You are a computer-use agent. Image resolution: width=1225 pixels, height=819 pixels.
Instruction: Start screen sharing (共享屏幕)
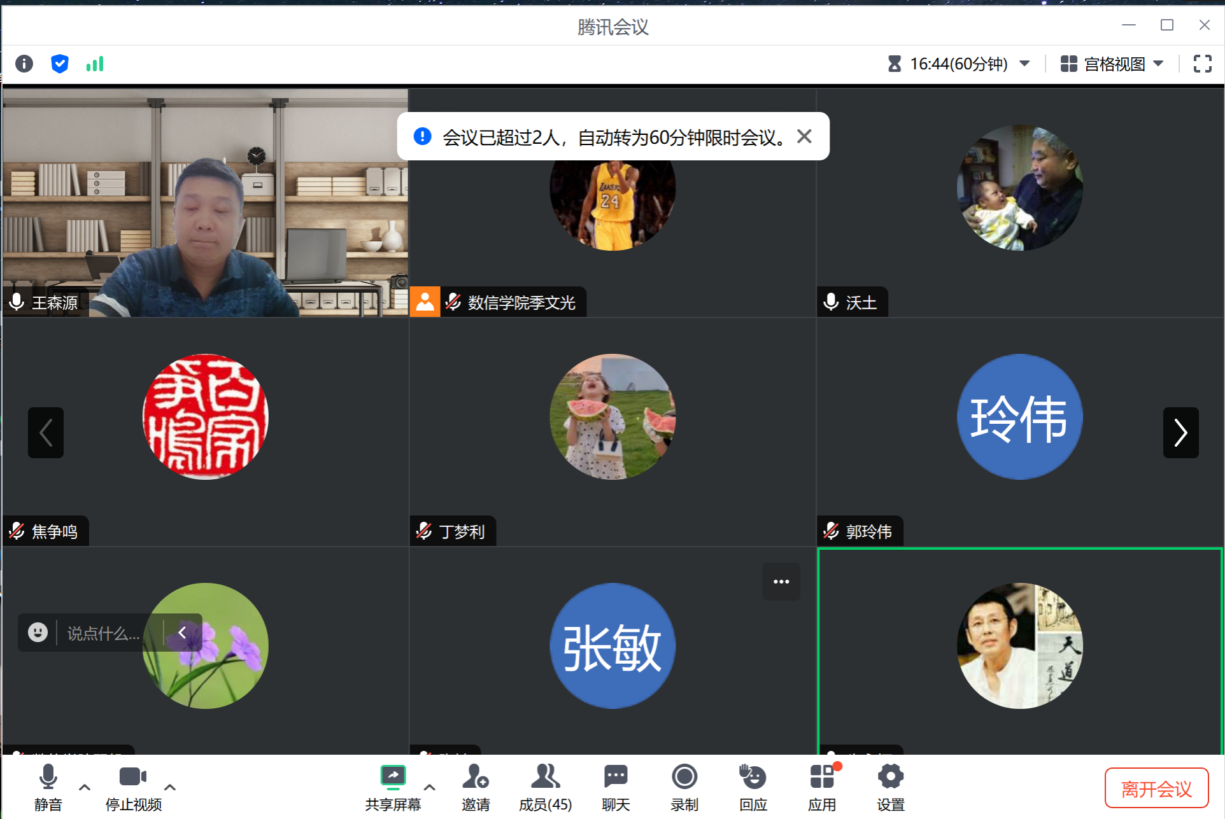tap(393, 787)
